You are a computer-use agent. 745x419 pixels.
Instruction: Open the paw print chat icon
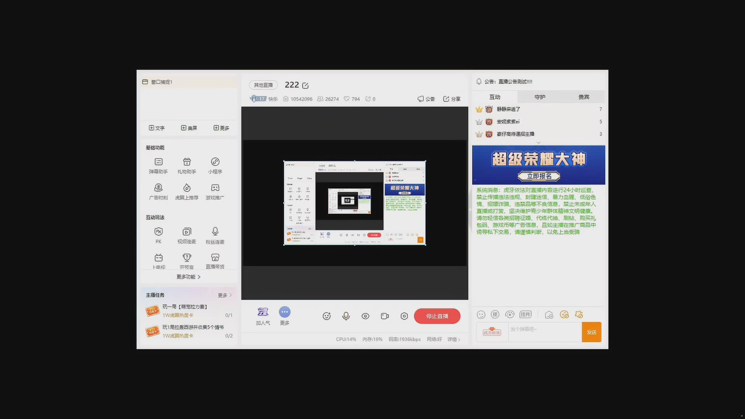pos(510,315)
